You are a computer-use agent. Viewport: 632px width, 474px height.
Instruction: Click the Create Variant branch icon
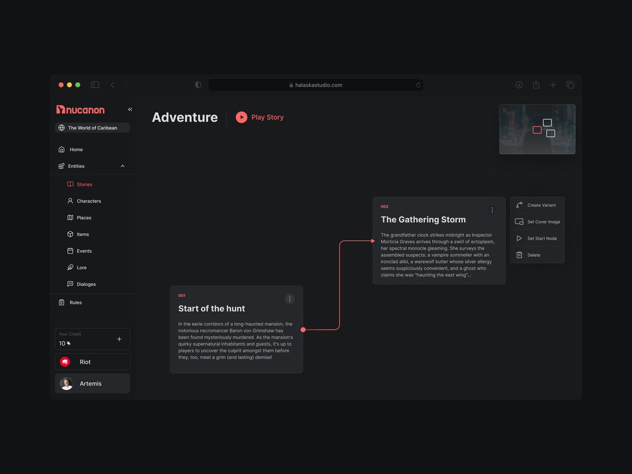tap(519, 205)
